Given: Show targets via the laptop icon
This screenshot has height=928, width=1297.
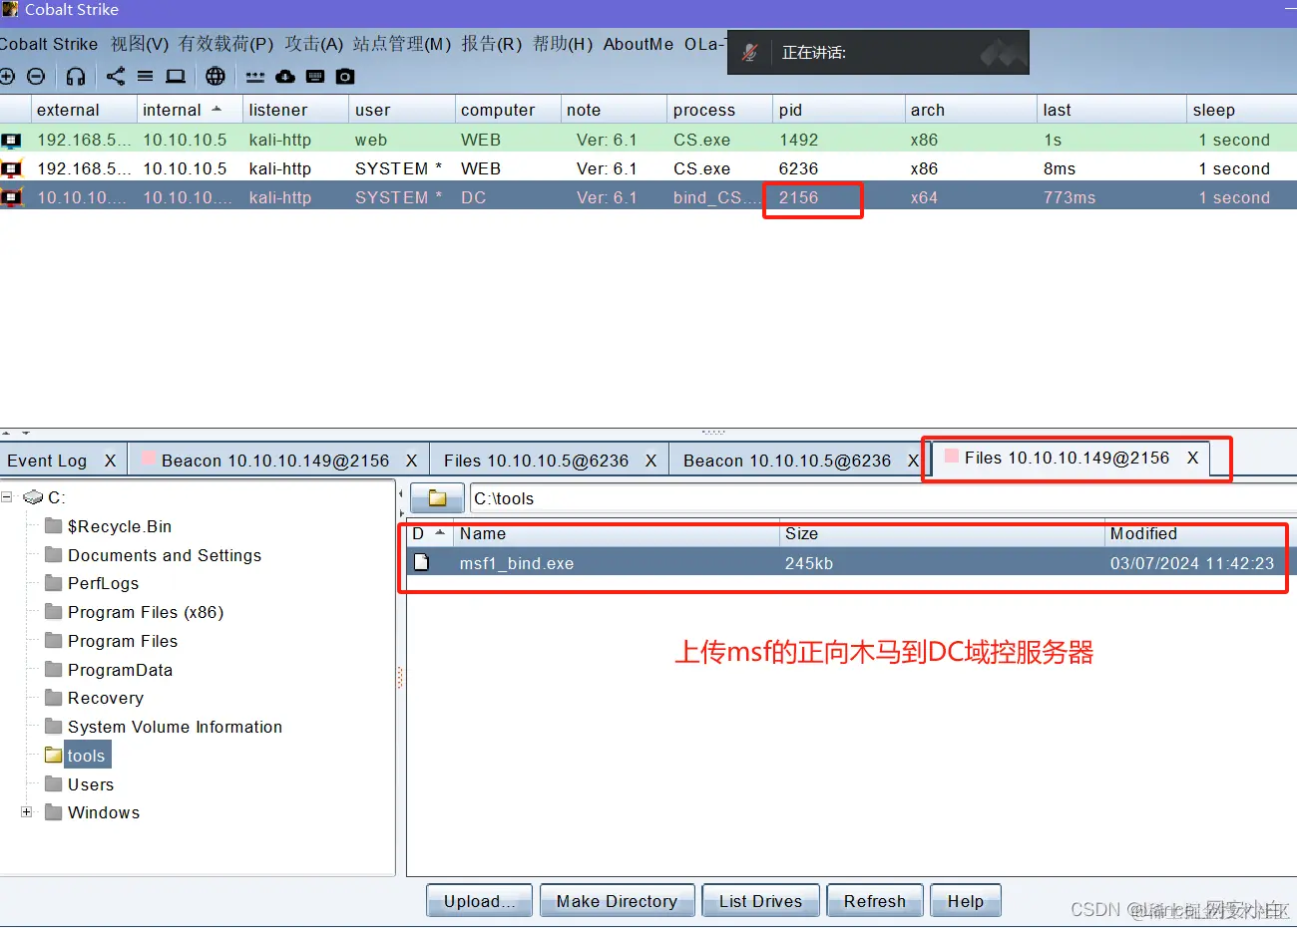Looking at the screenshot, I should point(176,77).
